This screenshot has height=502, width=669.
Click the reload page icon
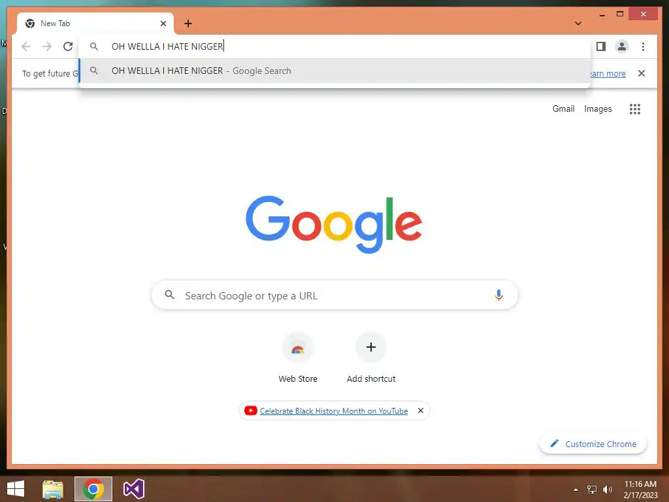[x=68, y=46]
